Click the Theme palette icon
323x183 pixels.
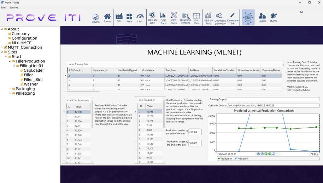[x=273, y=17]
